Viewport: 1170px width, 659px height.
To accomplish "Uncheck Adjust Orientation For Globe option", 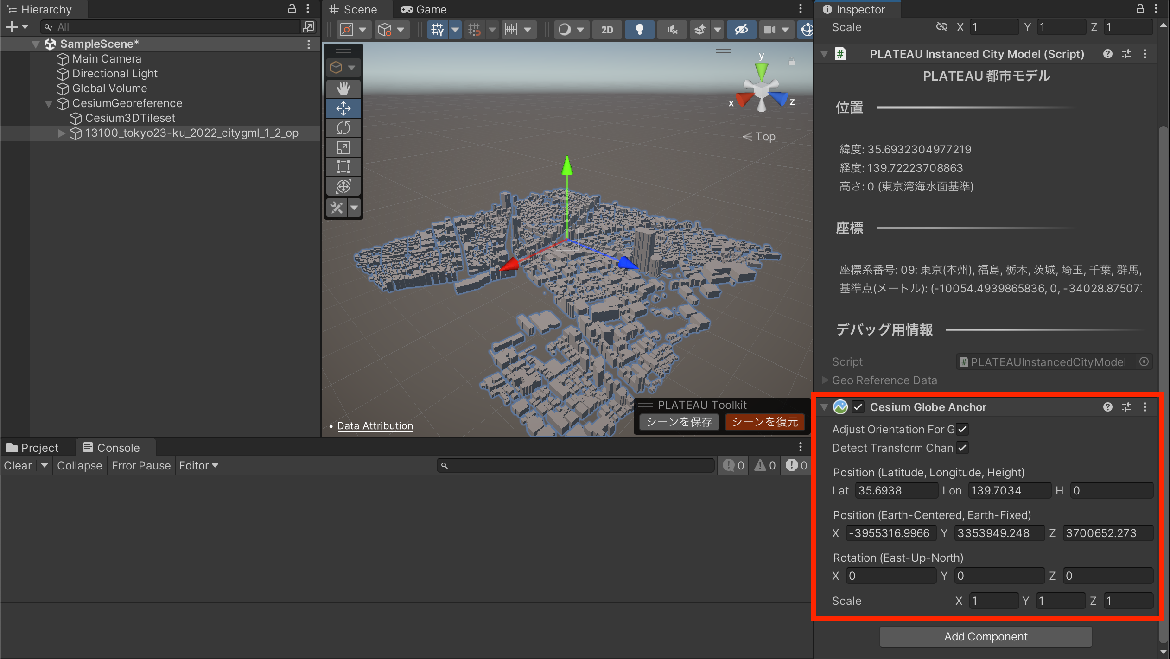I will (962, 429).
